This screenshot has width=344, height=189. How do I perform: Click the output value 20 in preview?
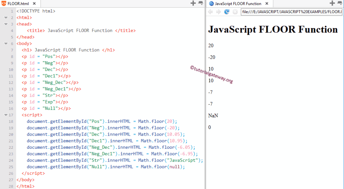click(211, 46)
